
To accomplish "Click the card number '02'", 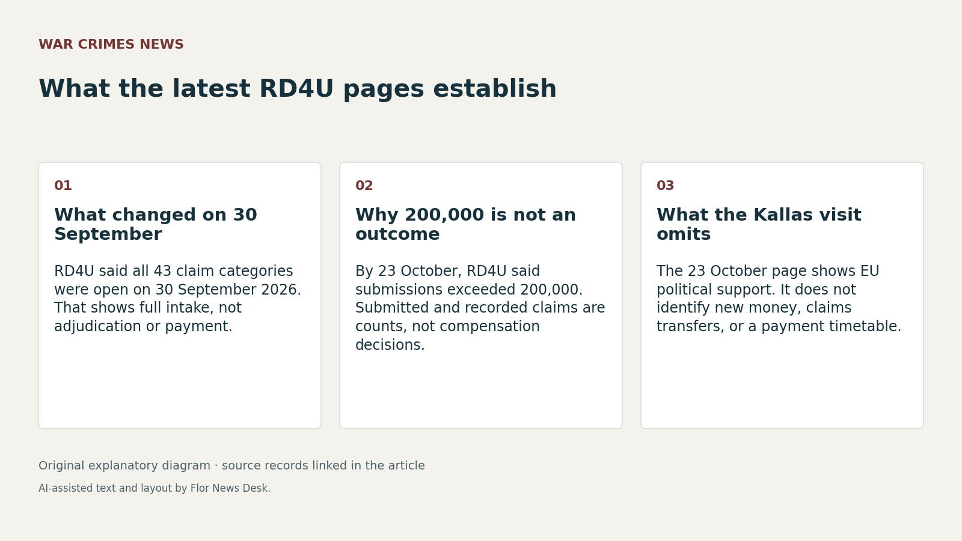I will [364, 186].
